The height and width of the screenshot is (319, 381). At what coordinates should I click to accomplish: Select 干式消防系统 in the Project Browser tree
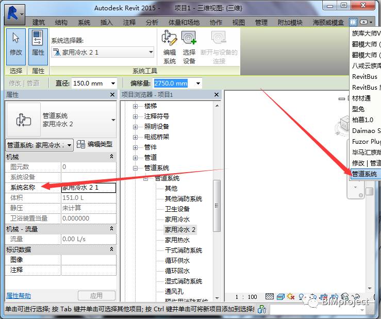(x=184, y=250)
